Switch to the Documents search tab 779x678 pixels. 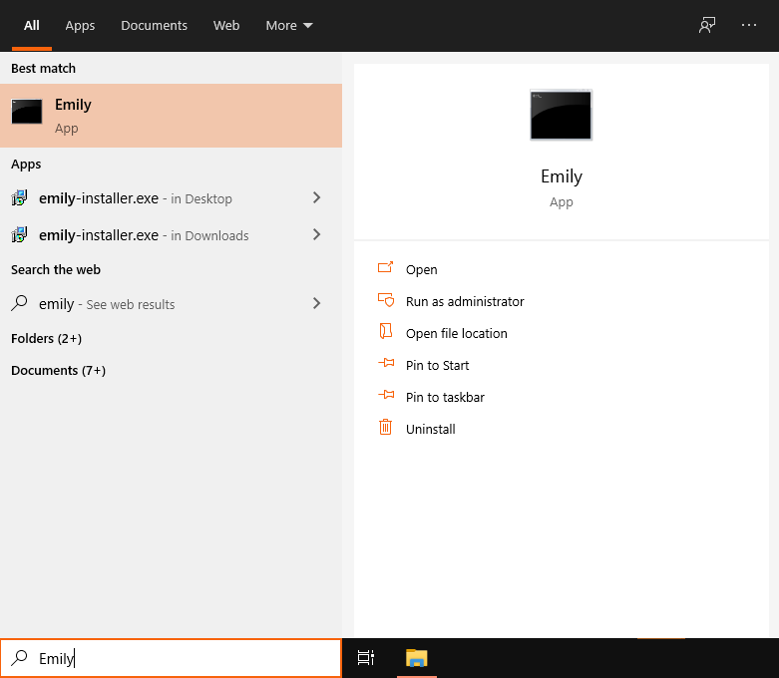point(154,25)
